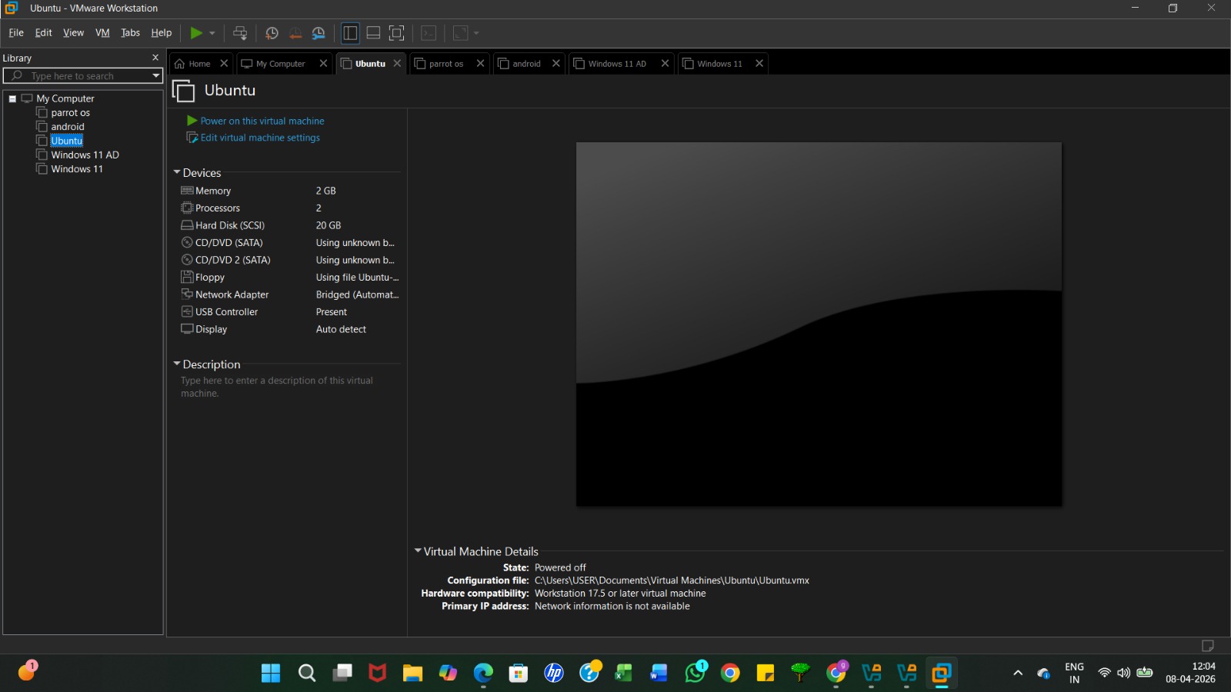Image resolution: width=1231 pixels, height=692 pixels.
Task: Enter full screen mode via toolbar icon
Action: point(396,33)
